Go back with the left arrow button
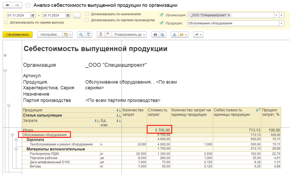The height and width of the screenshot is (175, 290). [x=8, y=5]
